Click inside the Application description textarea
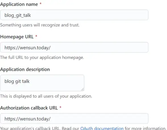This screenshot has height=130, width=167. pyautogui.click(x=42, y=83)
